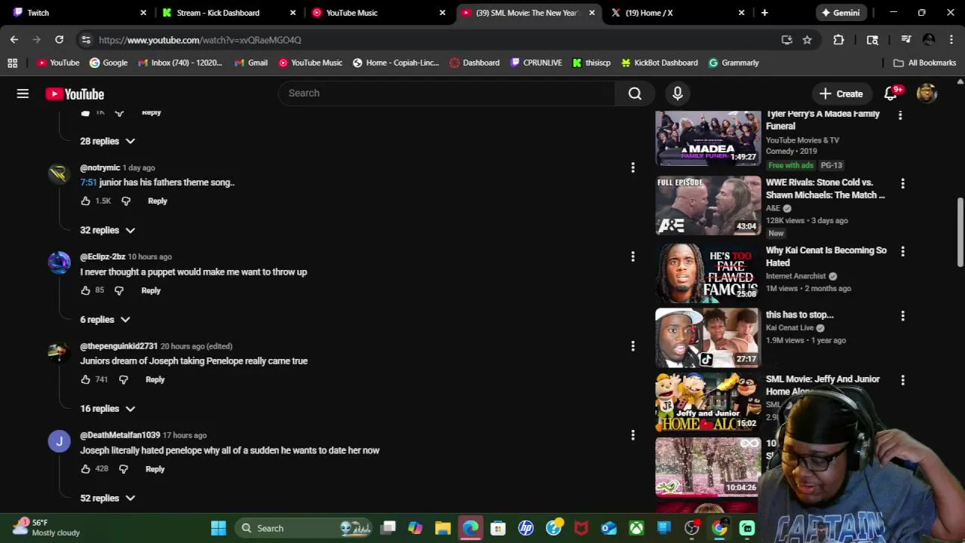Open Jeffy And Junior Home Alone thumbnail

(708, 402)
